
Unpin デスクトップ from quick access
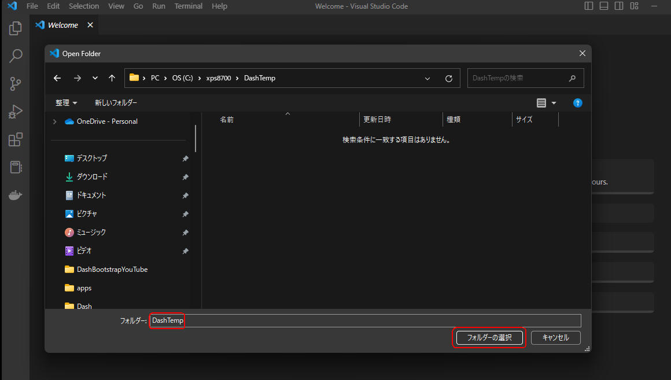[x=185, y=158]
